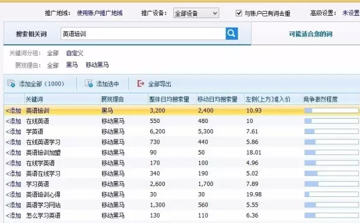This screenshot has height=223, width=360.
Task: Click the 18.01 entry price value
Action: pos(254,153)
